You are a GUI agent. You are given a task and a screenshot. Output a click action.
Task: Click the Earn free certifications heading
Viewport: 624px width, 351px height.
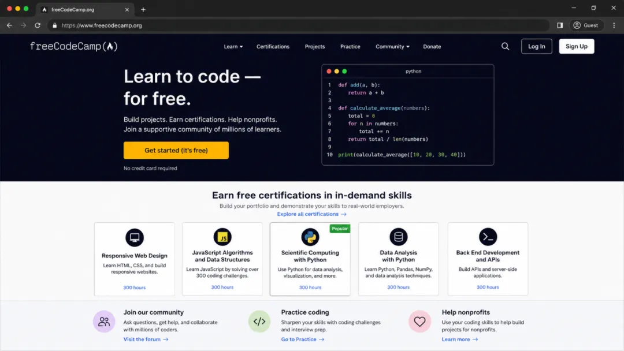tap(311, 195)
